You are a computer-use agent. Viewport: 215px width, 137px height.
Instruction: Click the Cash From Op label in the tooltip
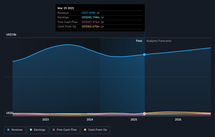(x=67, y=27)
